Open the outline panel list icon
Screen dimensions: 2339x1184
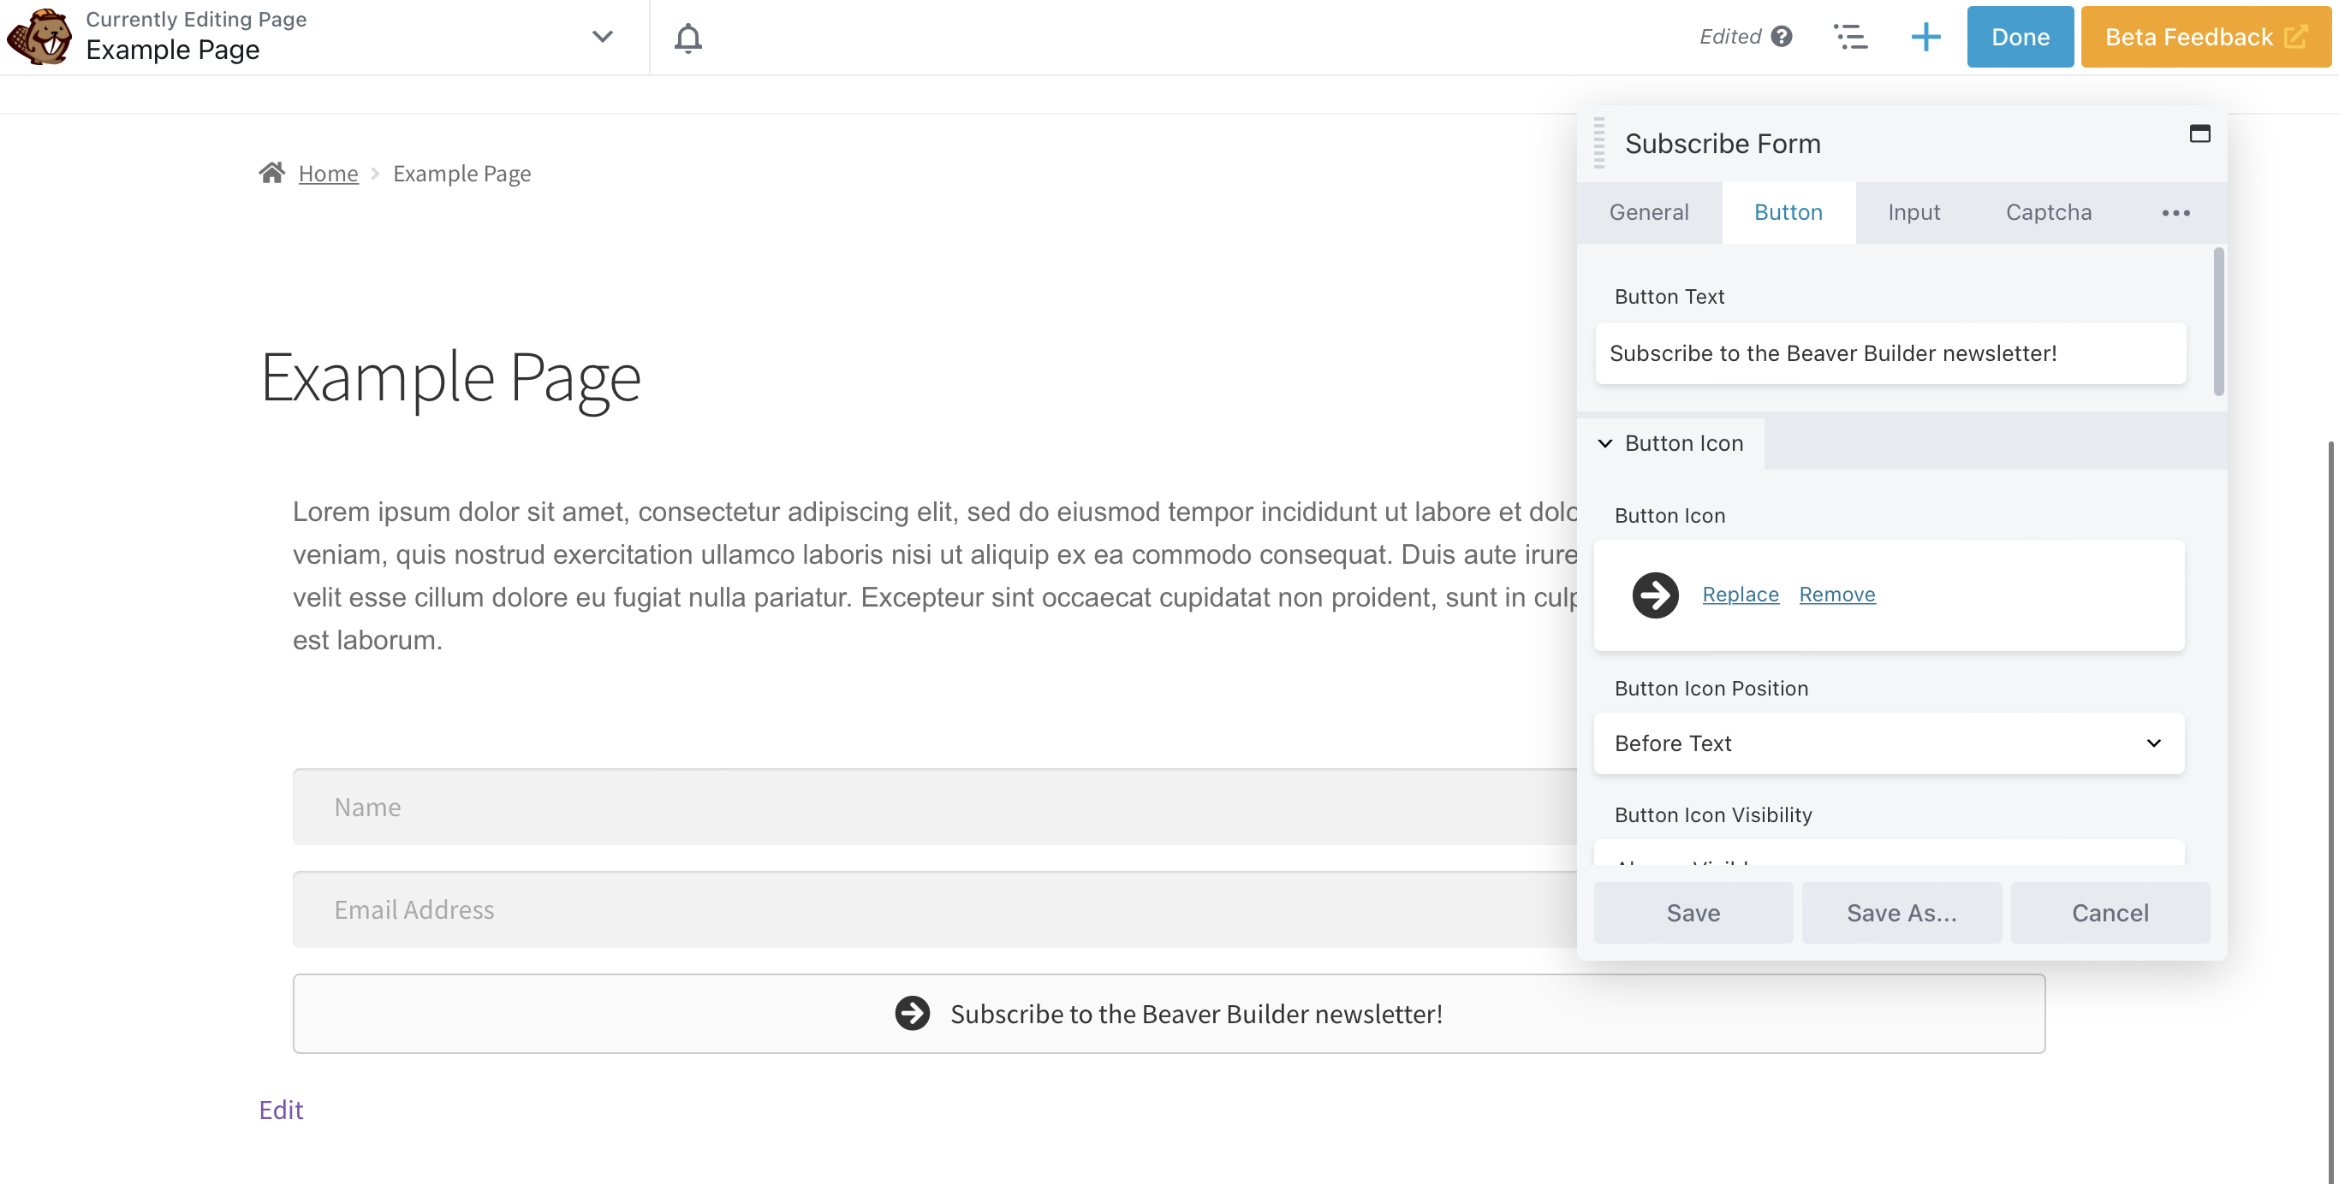(1849, 37)
